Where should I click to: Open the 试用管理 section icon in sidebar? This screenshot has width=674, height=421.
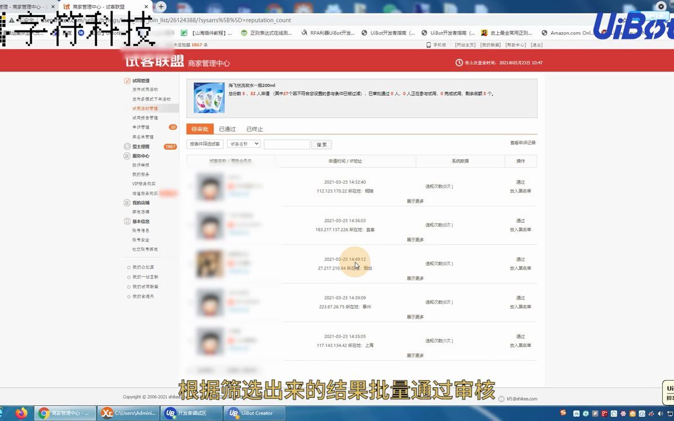click(128, 80)
